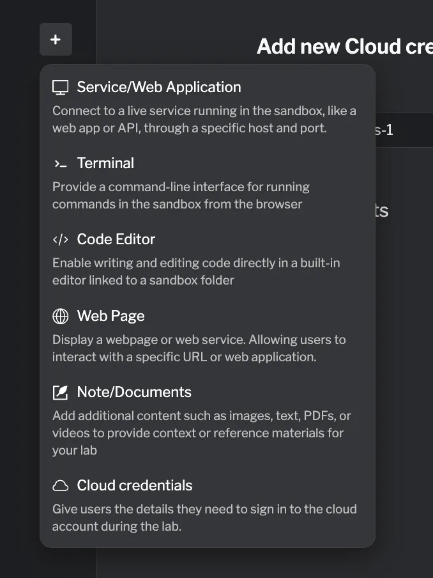Click the cloud icon for Cloud credentials
This screenshot has height=578, width=433.
coord(60,485)
